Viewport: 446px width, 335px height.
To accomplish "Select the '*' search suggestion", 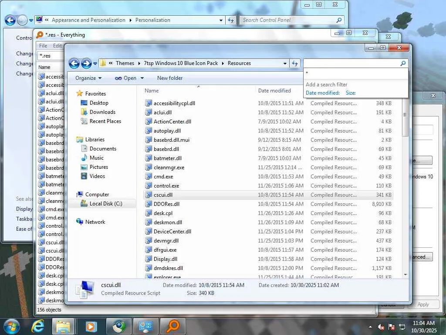I will 355,73.
